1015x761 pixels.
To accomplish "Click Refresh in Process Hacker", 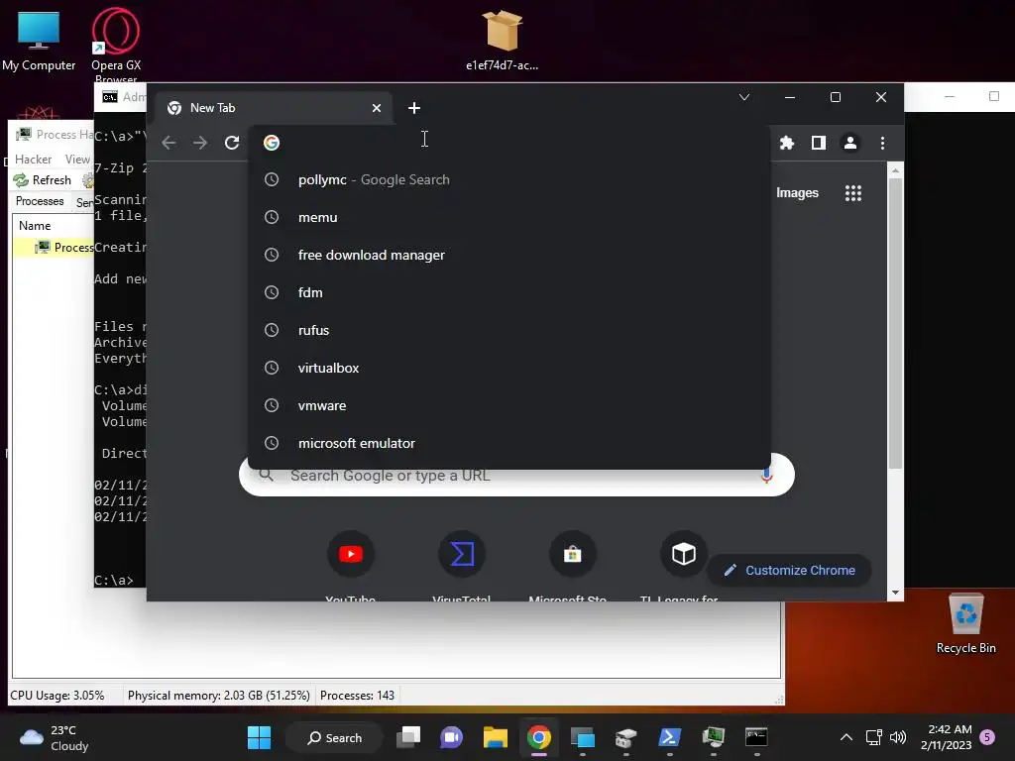I will 43,180.
